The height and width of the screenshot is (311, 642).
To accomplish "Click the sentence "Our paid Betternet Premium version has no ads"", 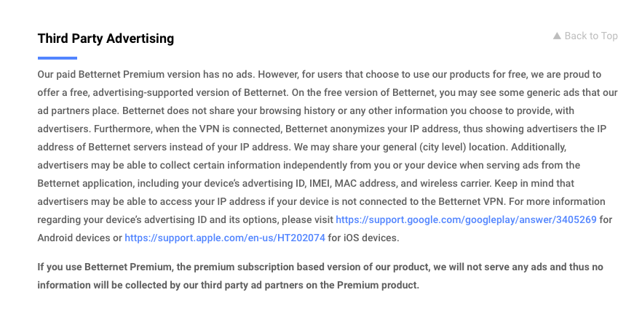I will point(146,74).
